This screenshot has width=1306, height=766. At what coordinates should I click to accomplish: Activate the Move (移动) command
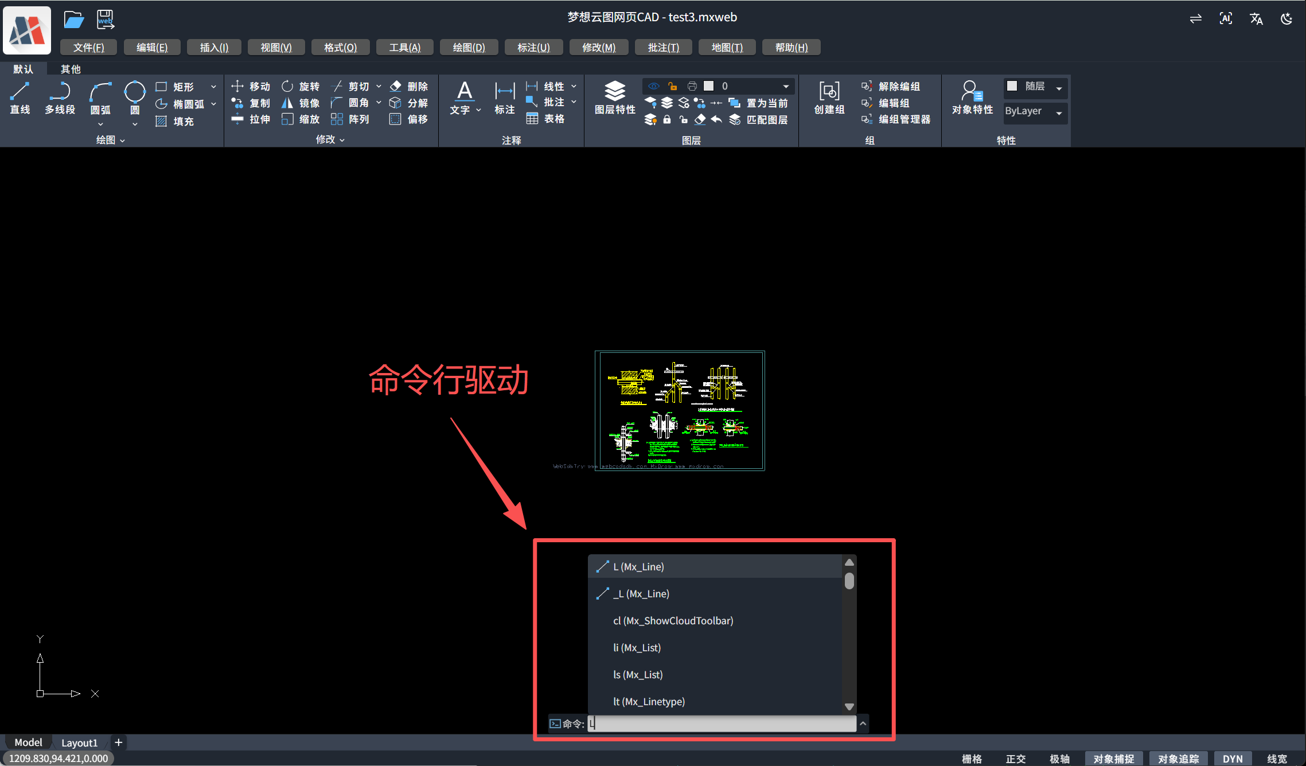click(251, 86)
